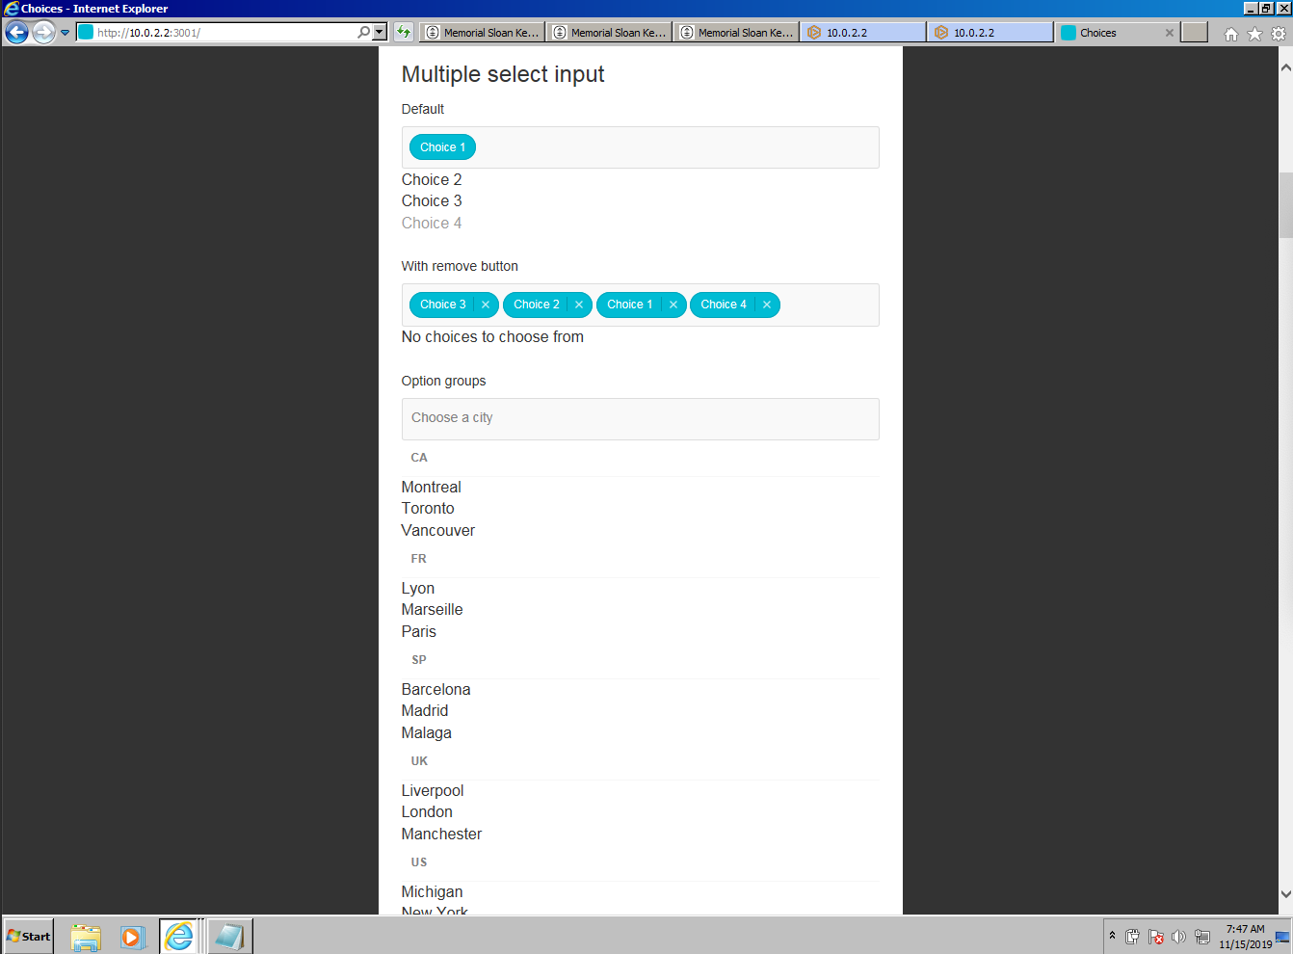Select Choice 3 from the Default list
1293x954 pixels.
[640, 200]
